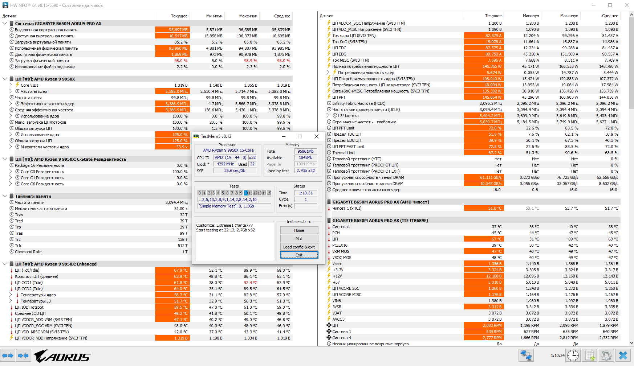Collapse the Тайминги памяти section
This screenshot has height=366, width=634.
click(x=5, y=196)
